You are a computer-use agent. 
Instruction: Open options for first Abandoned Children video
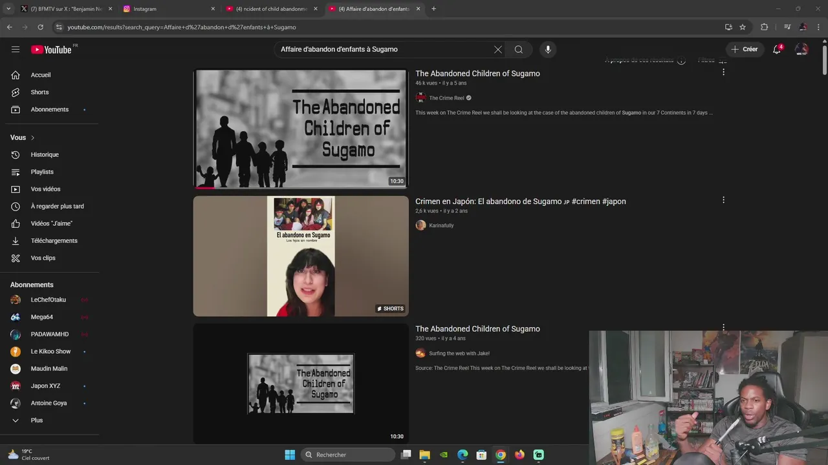(723, 72)
